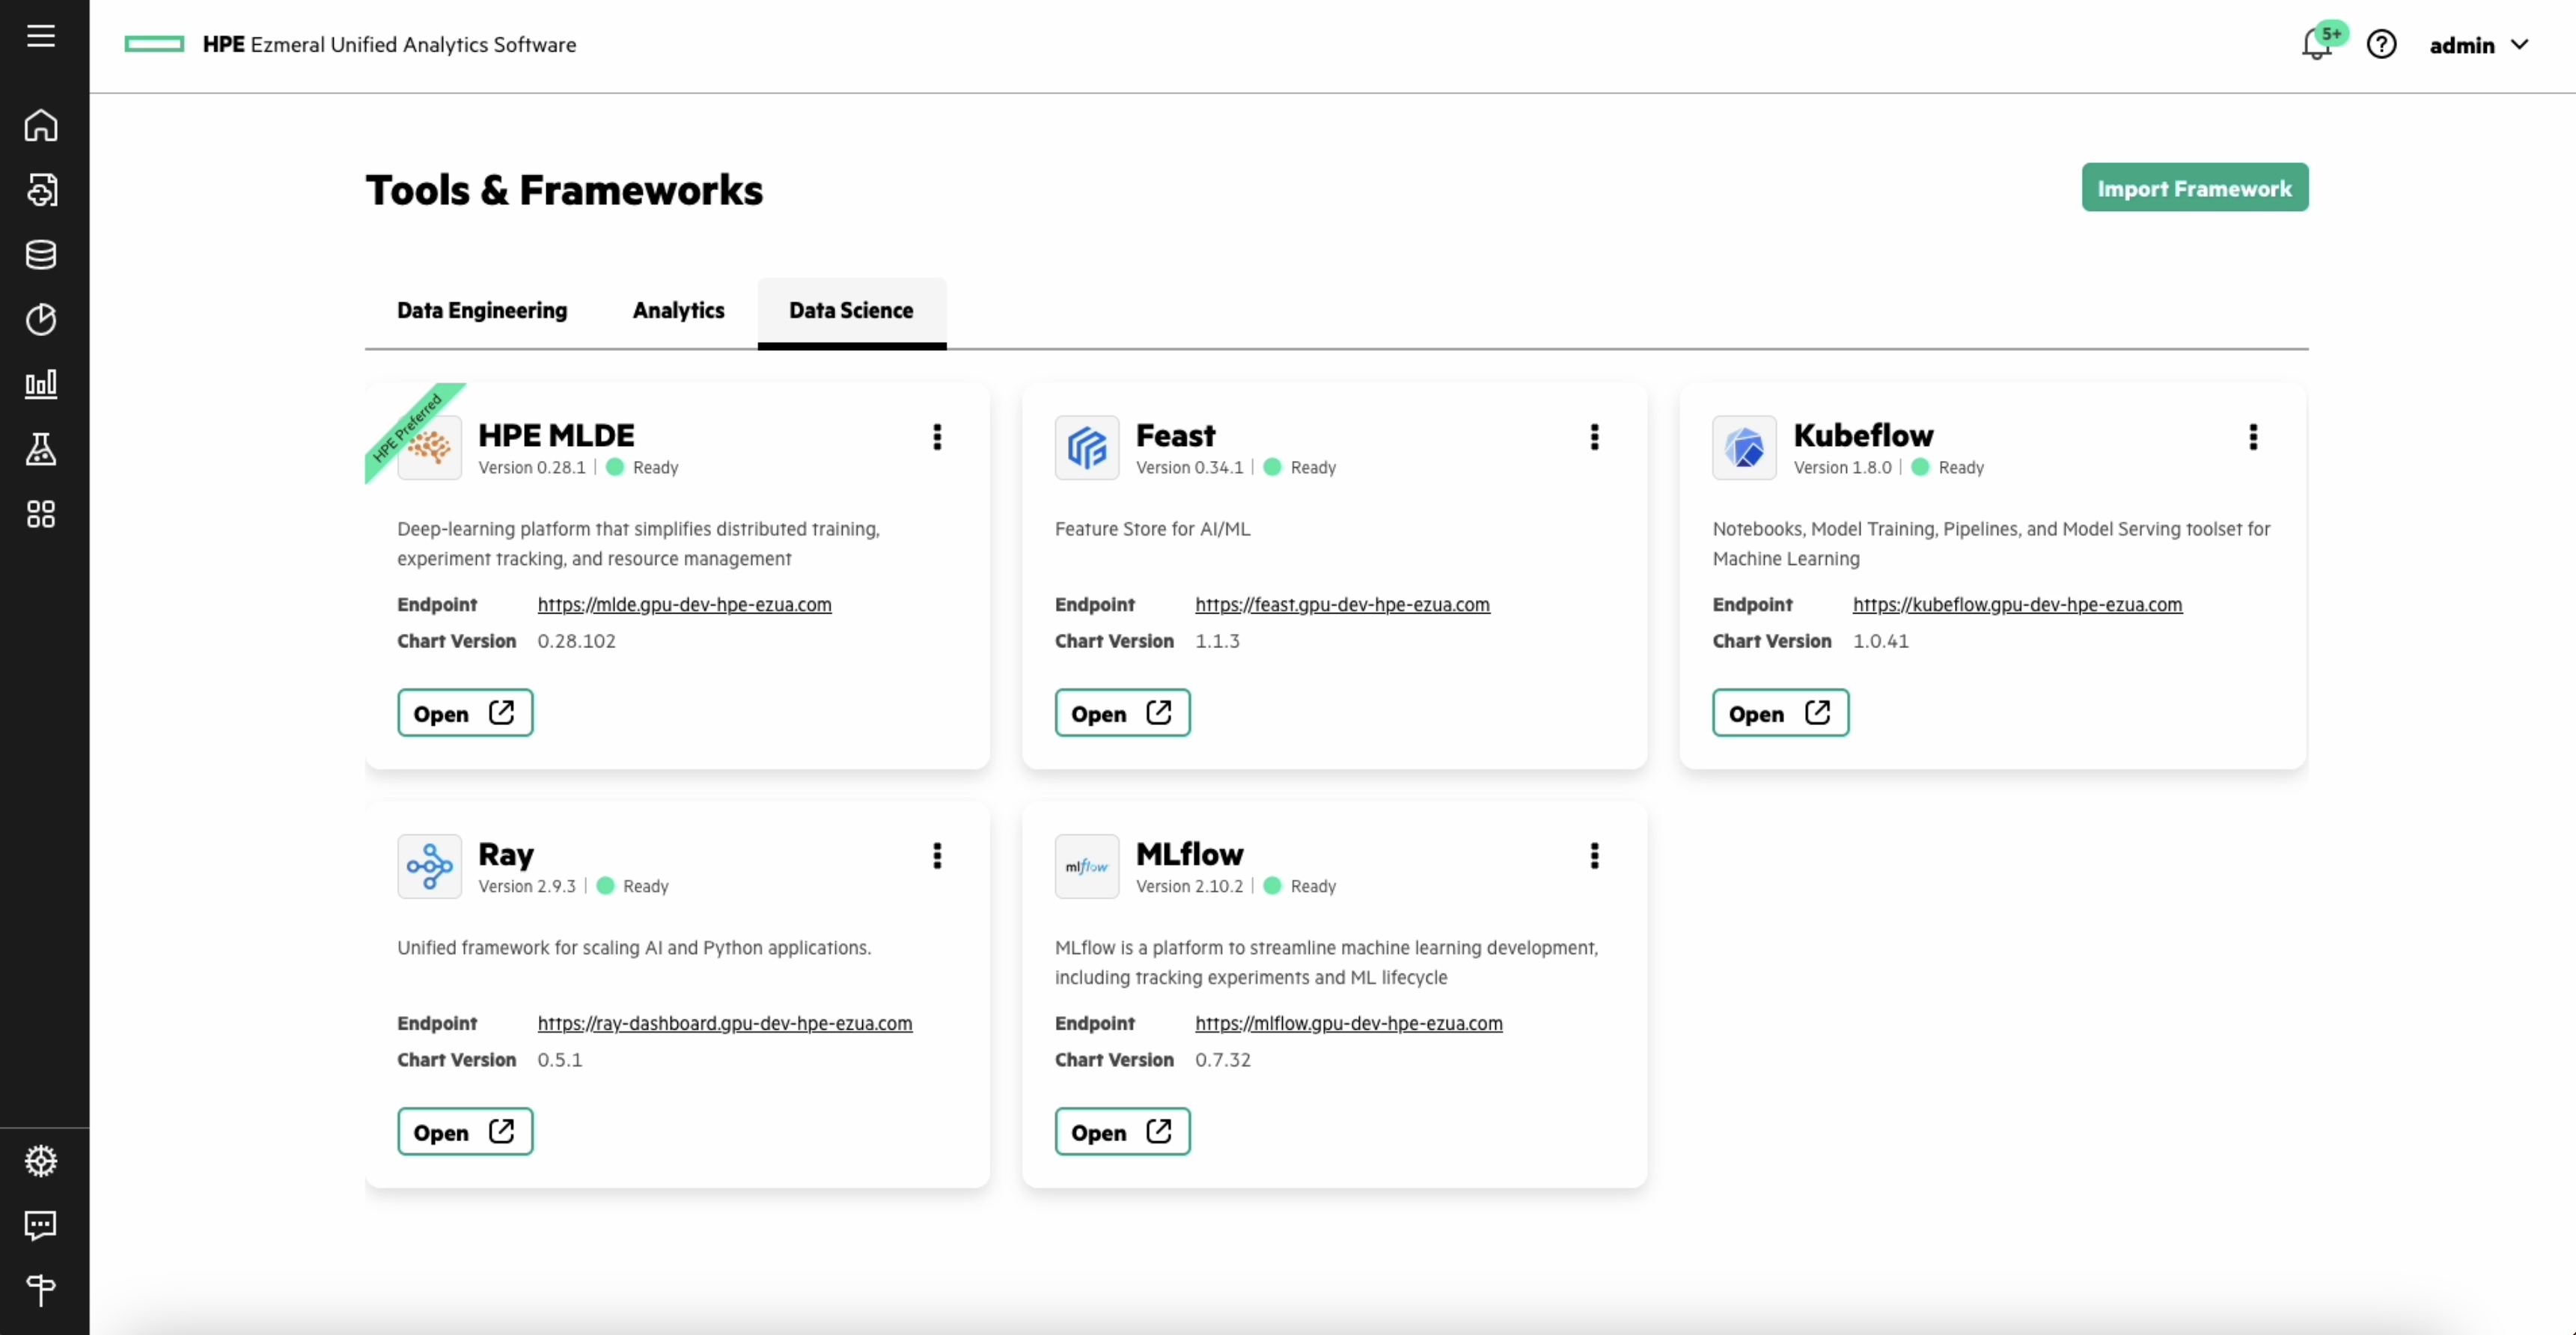The width and height of the screenshot is (2576, 1335).
Task: Click "Feature Store for AI/ML" description
Action: [x=1152, y=530]
